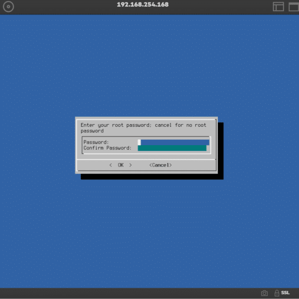Click the right angle bracket beside OK
This screenshot has width=299, height=299.
tap(130, 165)
